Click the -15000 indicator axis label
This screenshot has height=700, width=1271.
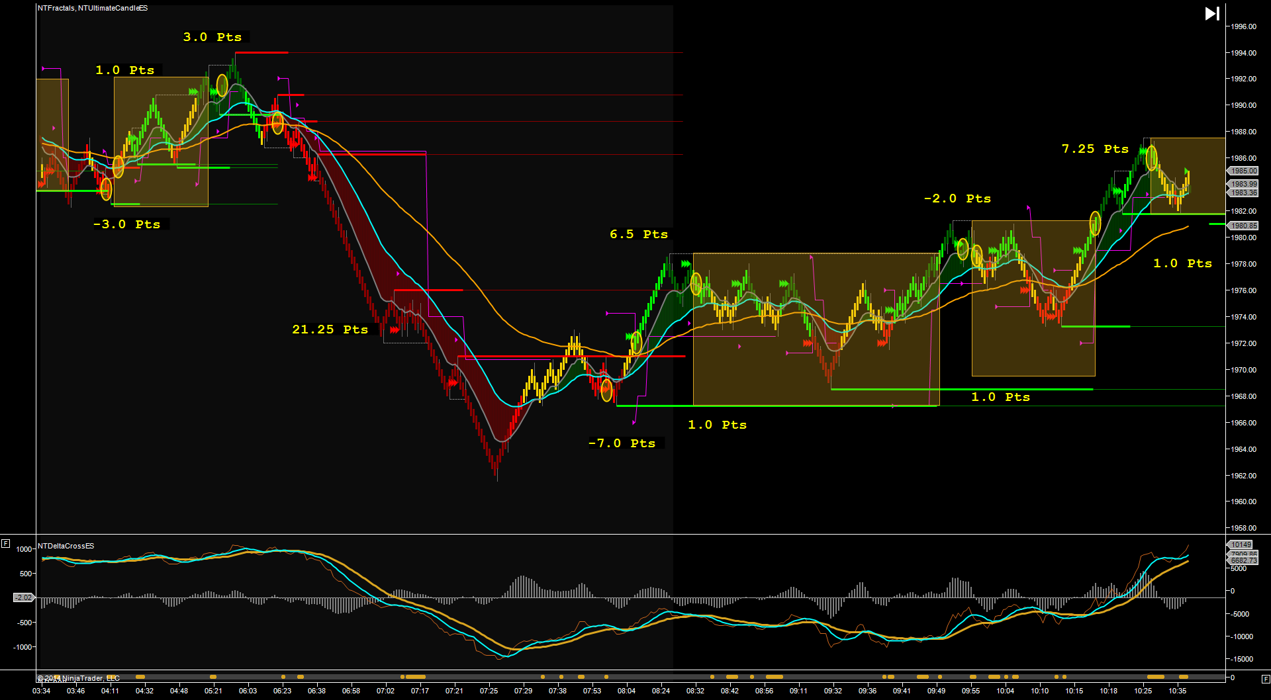1241,659
